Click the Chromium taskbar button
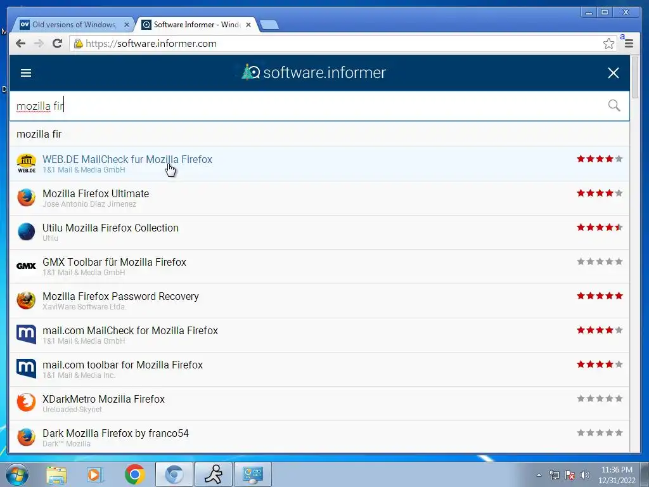The image size is (649, 487). pyautogui.click(x=174, y=474)
